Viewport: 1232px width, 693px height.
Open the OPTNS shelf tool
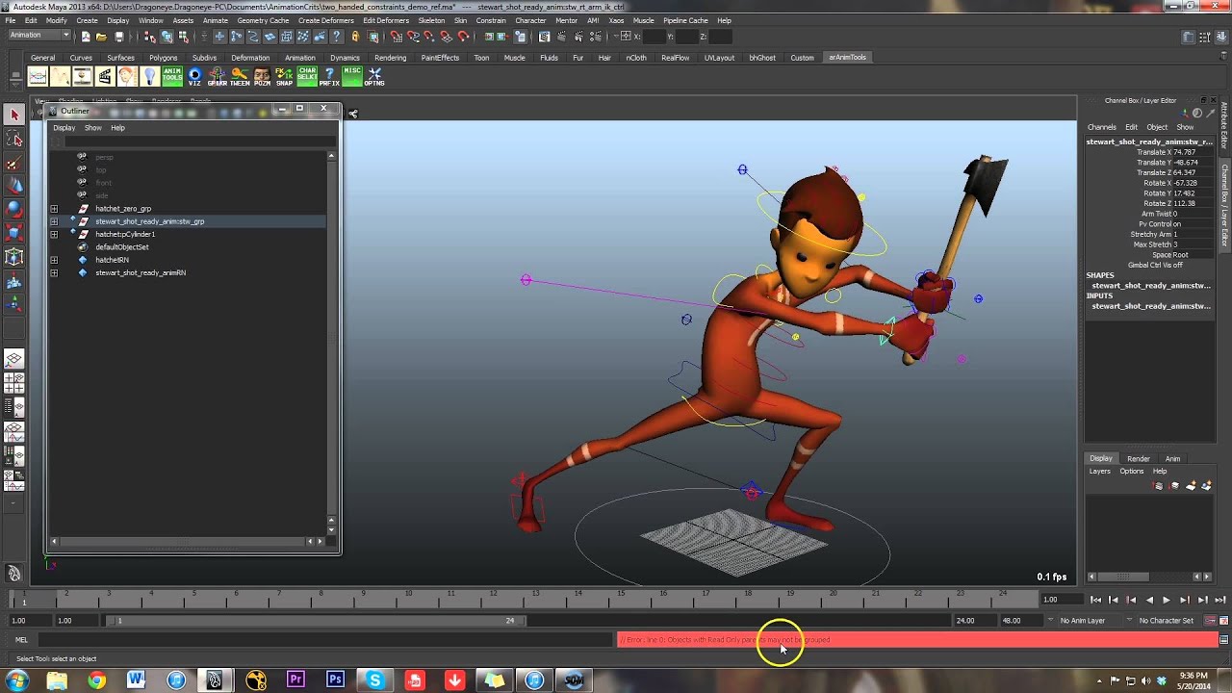[x=374, y=76]
